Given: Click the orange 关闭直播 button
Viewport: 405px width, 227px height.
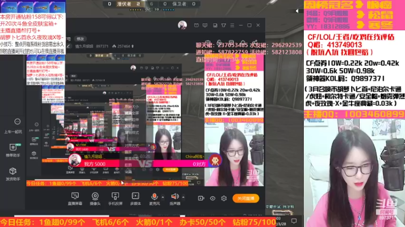Looking at the screenshot, I should (x=246, y=198).
